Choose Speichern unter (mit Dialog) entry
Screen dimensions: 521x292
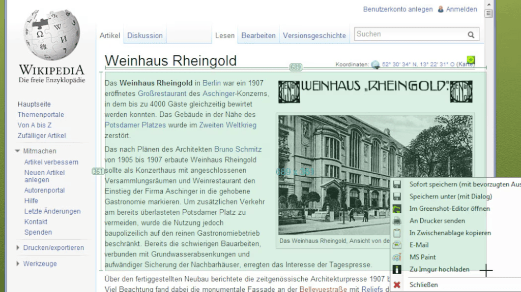pos(450,197)
